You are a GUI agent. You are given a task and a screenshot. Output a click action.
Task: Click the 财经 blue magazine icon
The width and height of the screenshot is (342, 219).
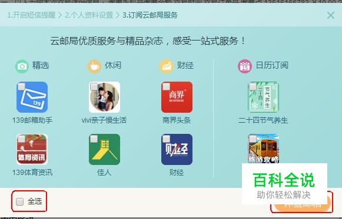tap(177, 149)
